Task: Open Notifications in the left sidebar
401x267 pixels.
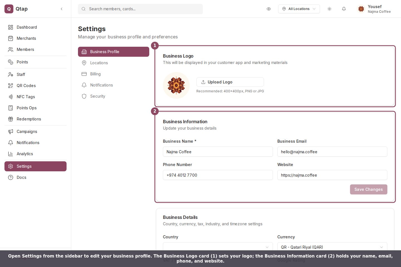Action: click(x=35, y=143)
